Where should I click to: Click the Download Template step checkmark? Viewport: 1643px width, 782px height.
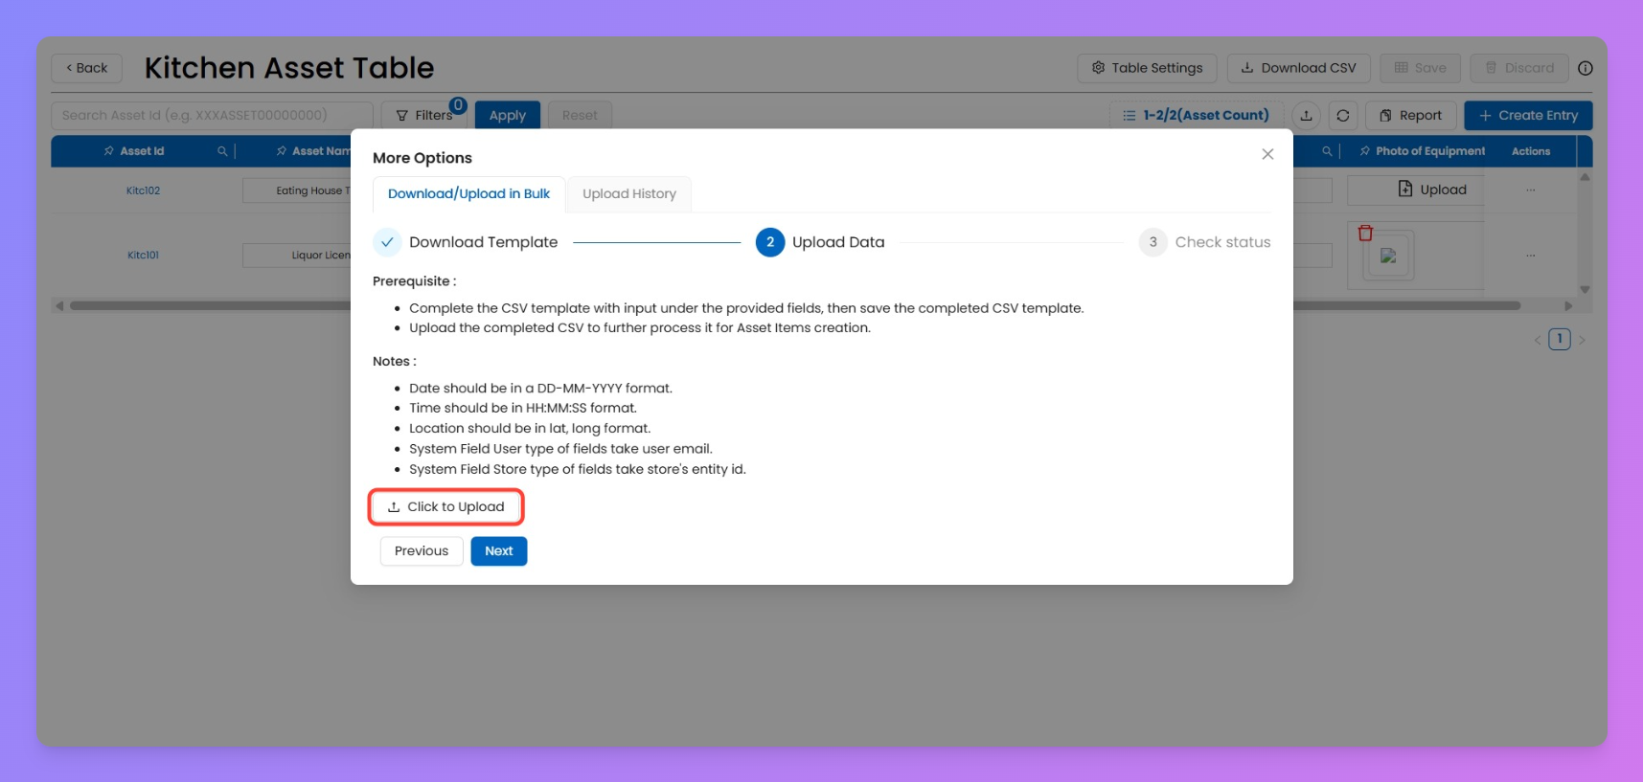[x=387, y=242]
